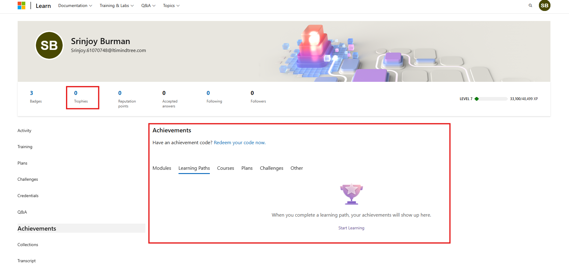The image size is (569, 268).
Task: Open Activity in the sidebar
Action: point(24,131)
